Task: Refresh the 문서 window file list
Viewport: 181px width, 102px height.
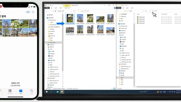Action: coord(146,11)
